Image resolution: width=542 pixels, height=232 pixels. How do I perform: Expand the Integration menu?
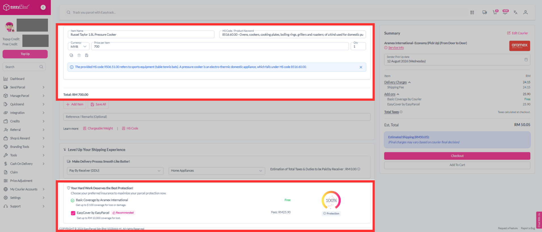(24, 113)
